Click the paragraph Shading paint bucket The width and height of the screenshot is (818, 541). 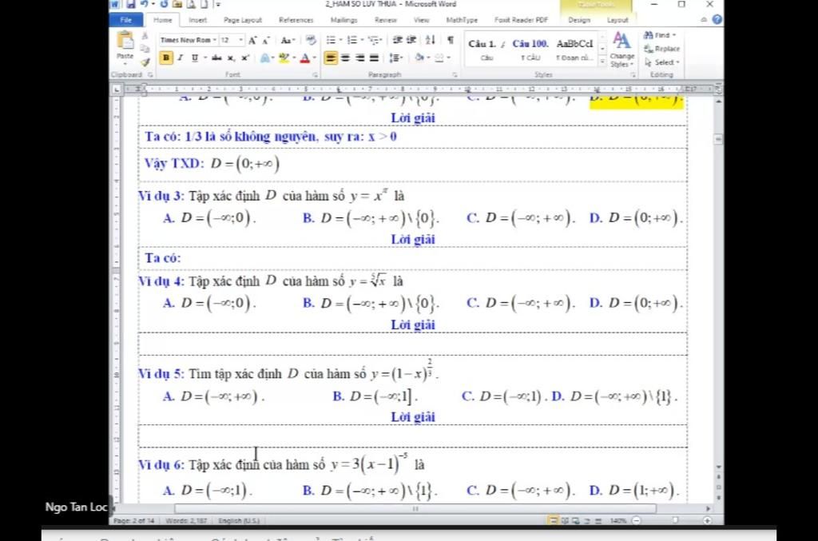coord(419,58)
